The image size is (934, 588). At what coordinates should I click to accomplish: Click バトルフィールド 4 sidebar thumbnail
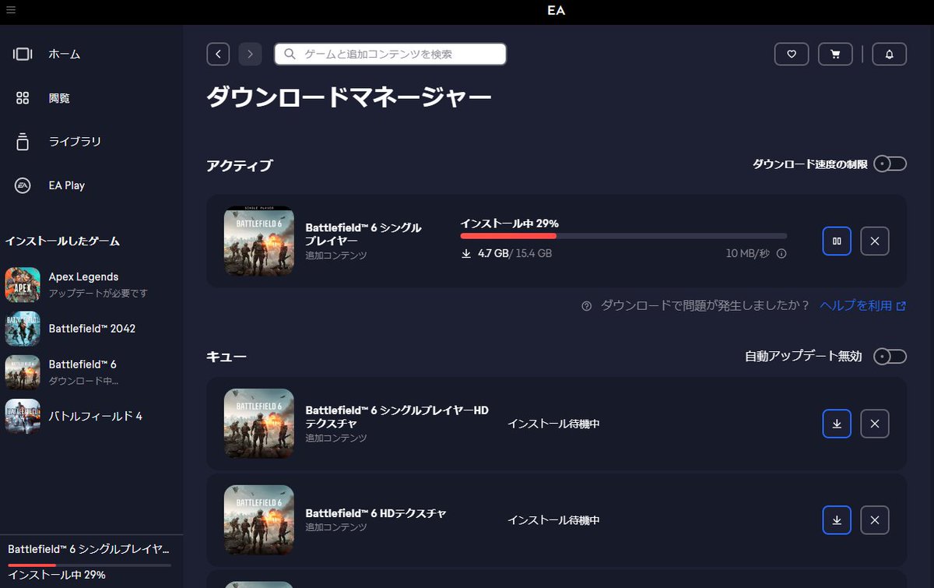click(23, 416)
